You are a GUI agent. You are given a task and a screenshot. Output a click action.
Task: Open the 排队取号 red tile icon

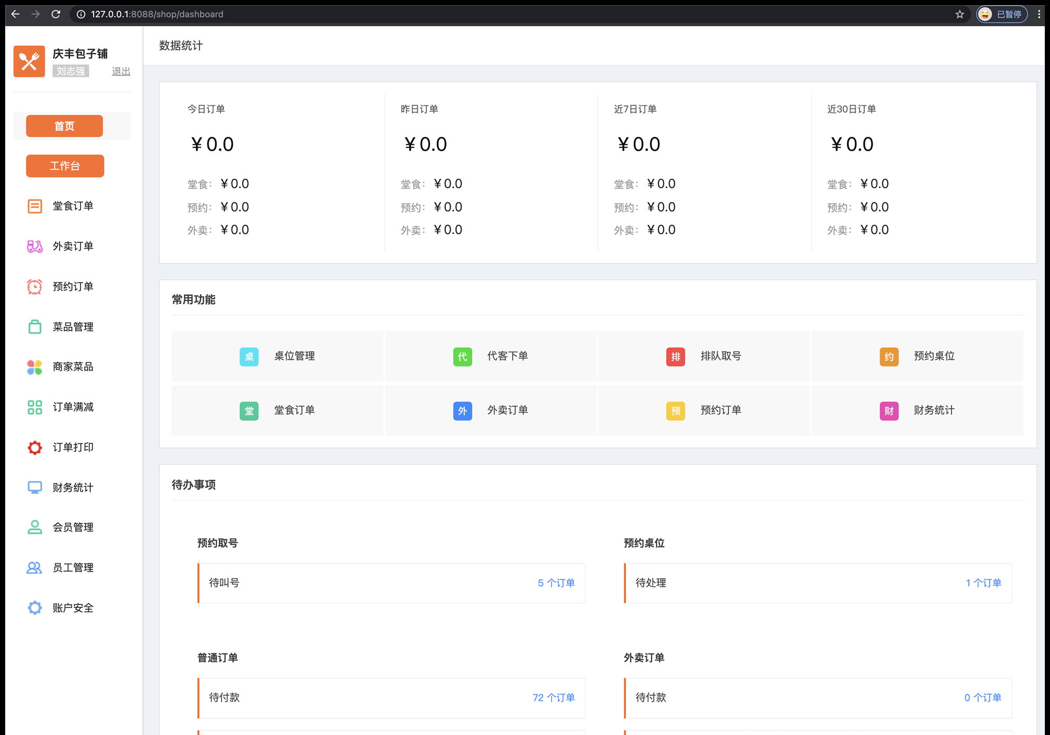(x=675, y=357)
